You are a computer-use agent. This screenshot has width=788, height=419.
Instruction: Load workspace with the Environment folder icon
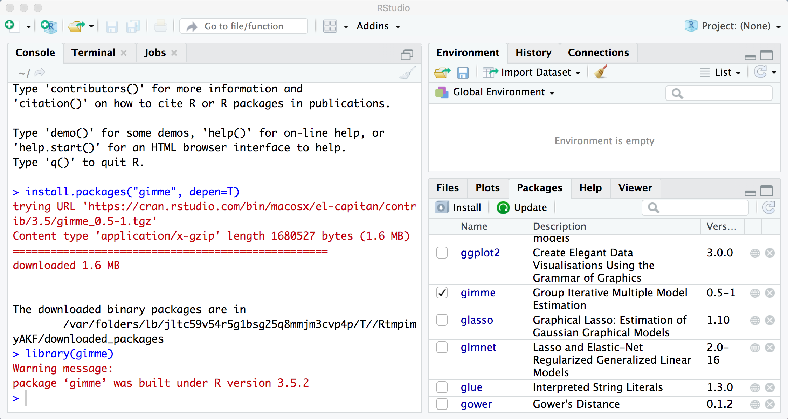(442, 73)
